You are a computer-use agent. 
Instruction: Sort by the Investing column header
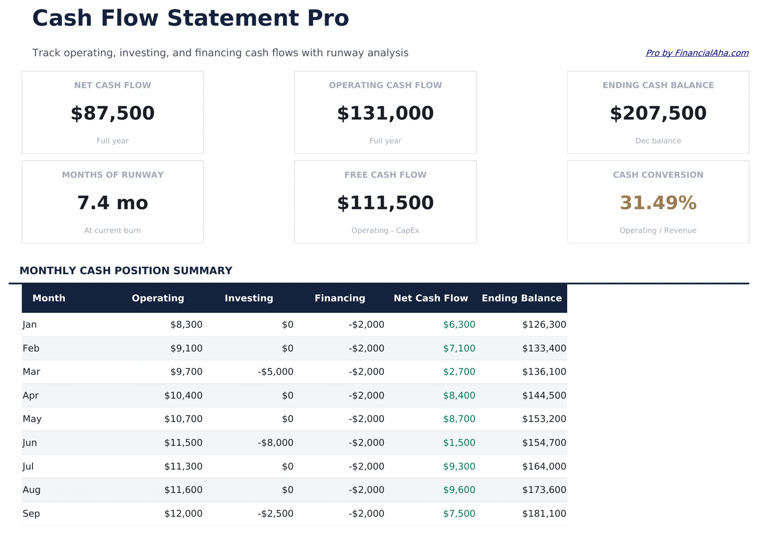(x=249, y=298)
